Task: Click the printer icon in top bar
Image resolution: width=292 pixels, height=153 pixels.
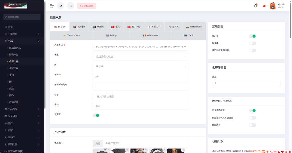Action: (70, 6)
